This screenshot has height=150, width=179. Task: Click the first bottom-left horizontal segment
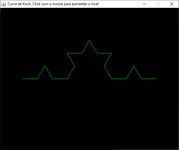[30, 79]
